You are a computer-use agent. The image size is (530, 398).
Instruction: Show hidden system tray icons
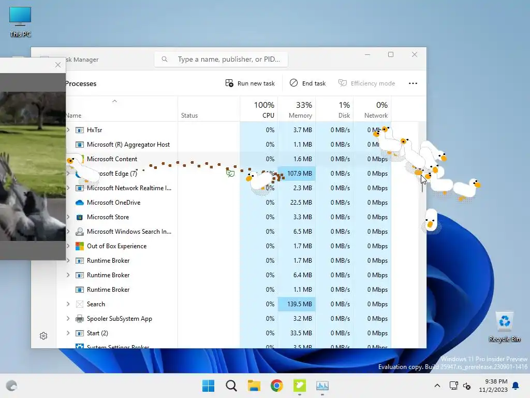(437, 386)
